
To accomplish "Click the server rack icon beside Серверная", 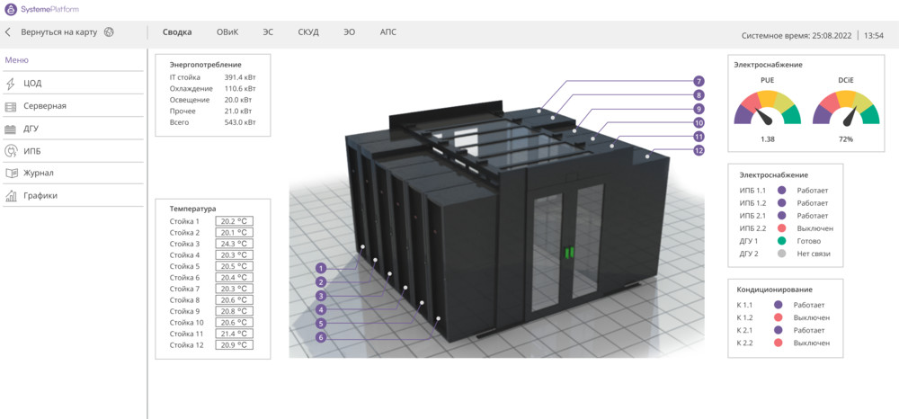I will click(x=11, y=106).
